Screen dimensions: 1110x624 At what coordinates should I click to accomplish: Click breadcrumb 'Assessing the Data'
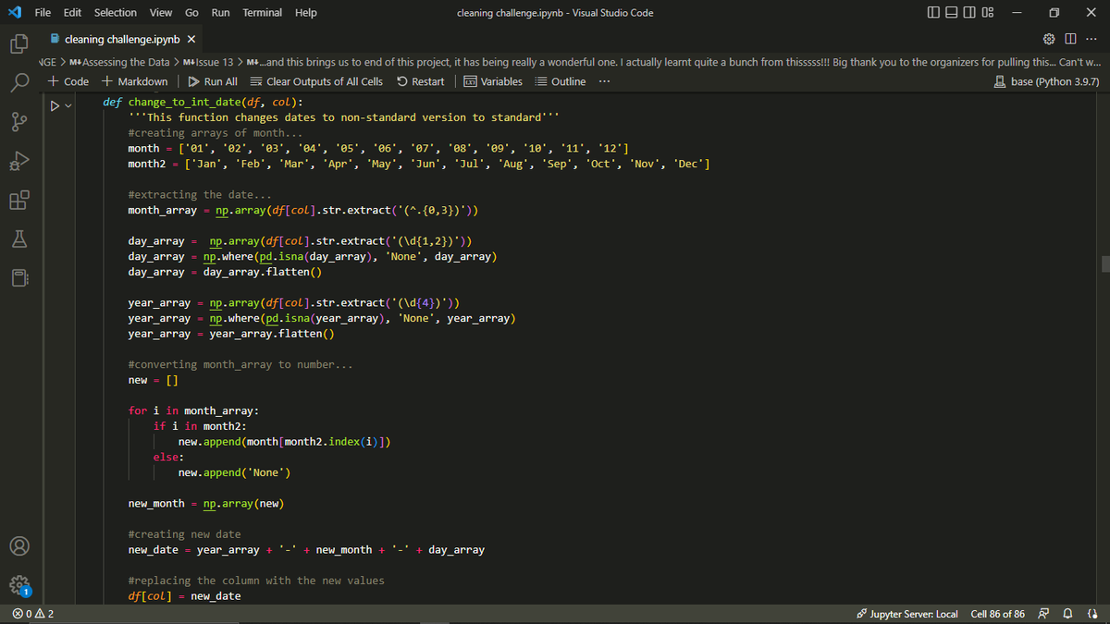(x=119, y=62)
